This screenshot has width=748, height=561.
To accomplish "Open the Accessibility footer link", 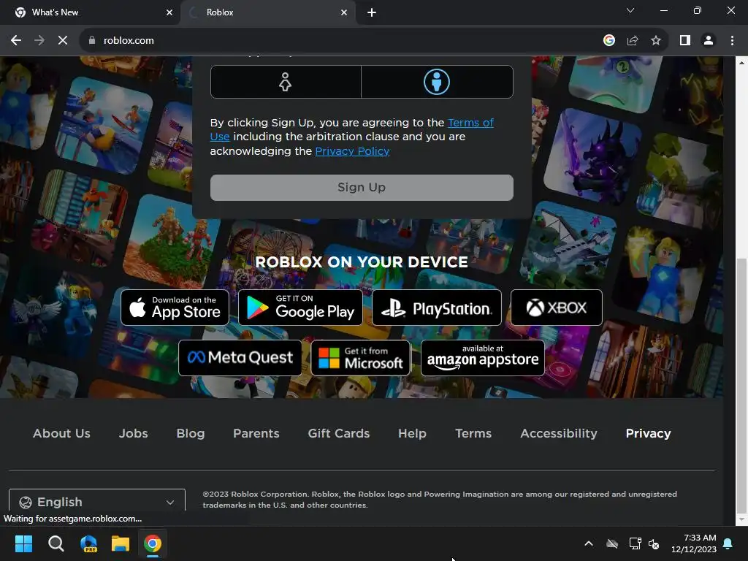I will point(559,433).
